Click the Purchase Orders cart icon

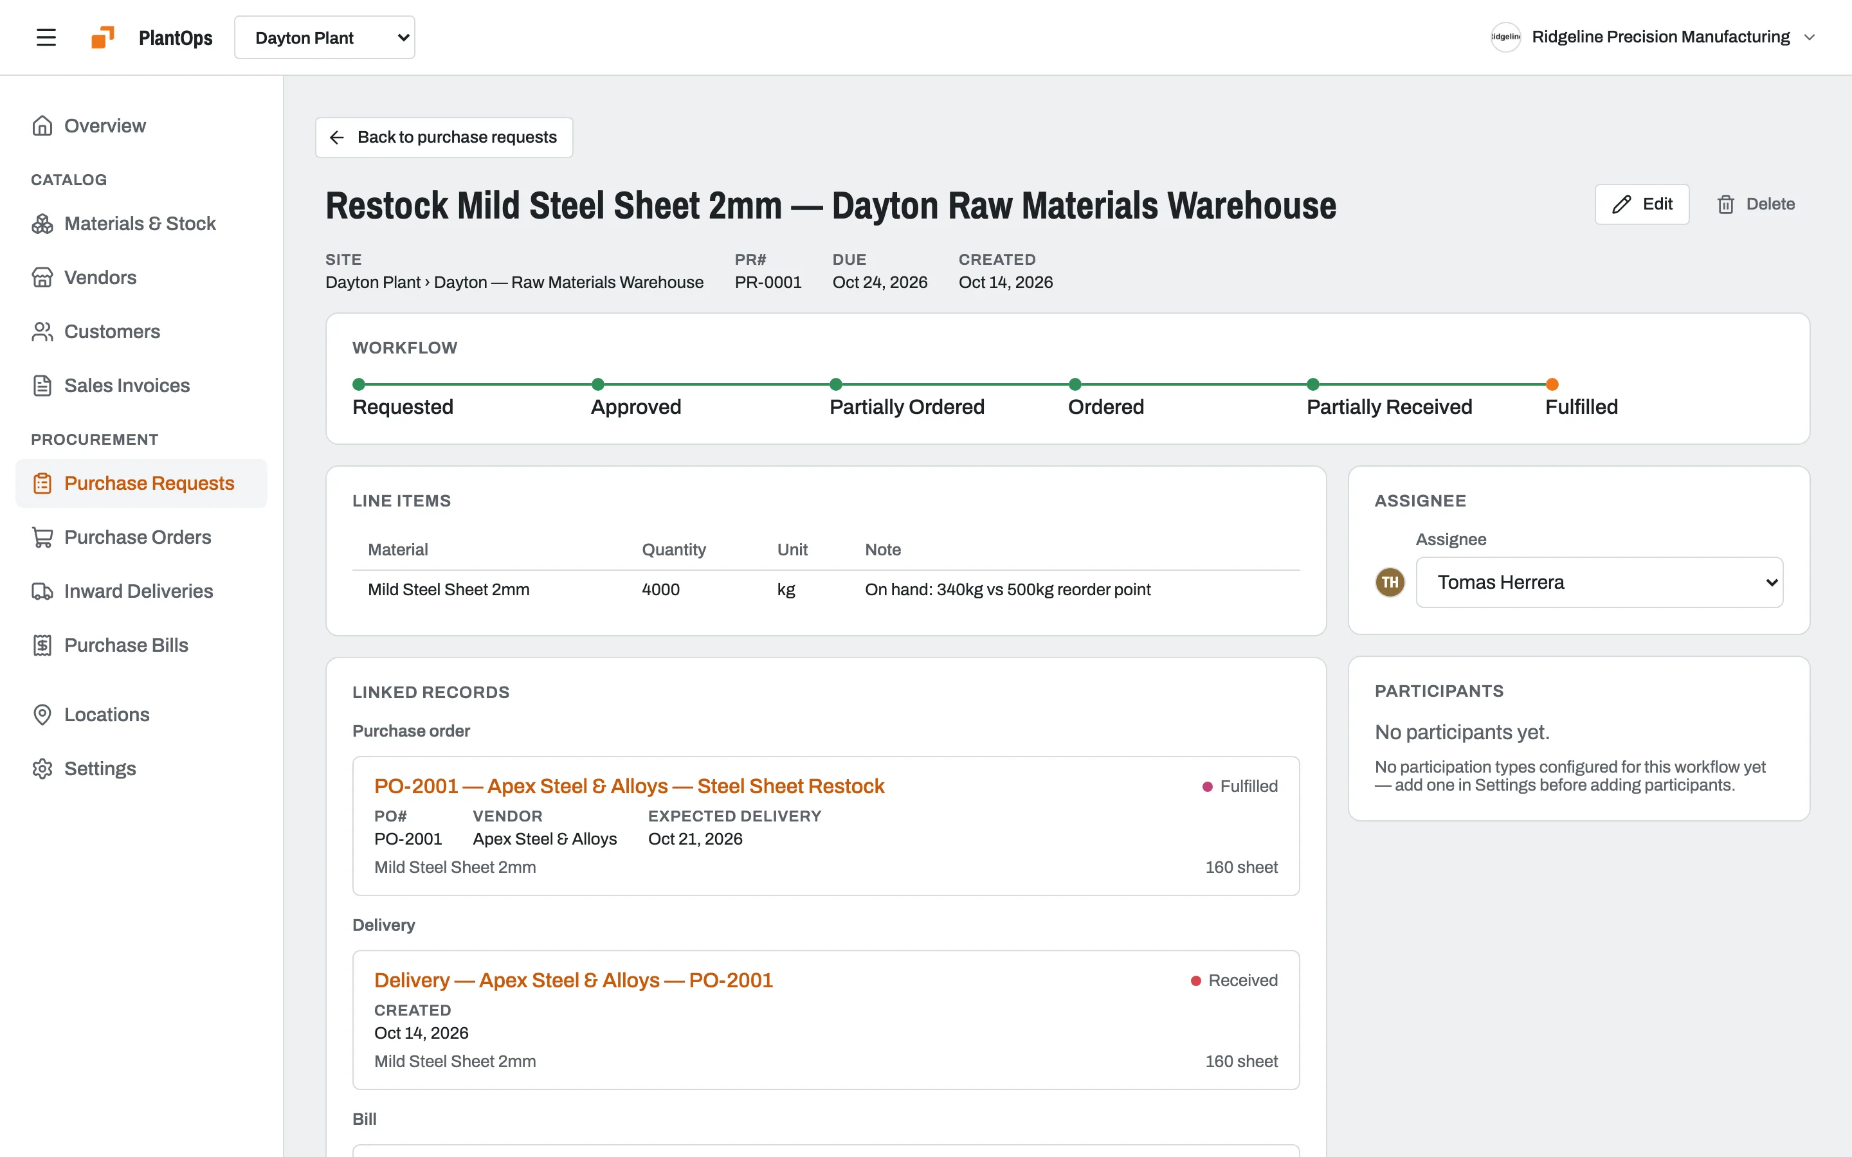pyautogui.click(x=42, y=537)
